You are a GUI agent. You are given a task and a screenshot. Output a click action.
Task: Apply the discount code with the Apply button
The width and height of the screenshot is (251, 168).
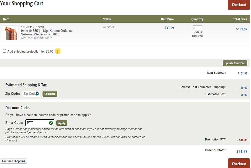pos(62,123)
